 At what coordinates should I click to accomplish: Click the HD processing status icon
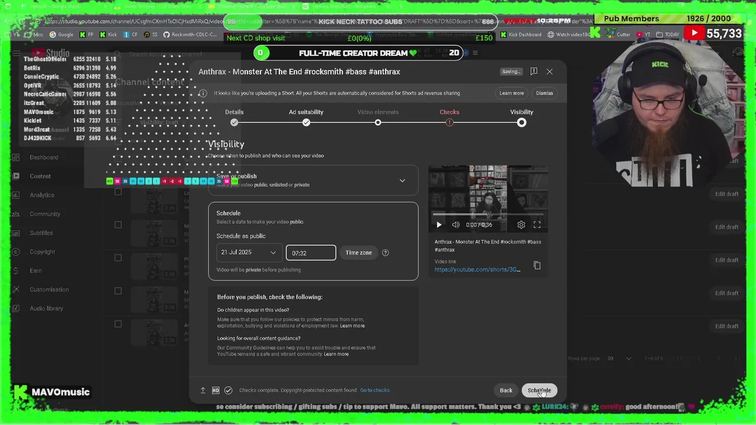click(216, 390)
